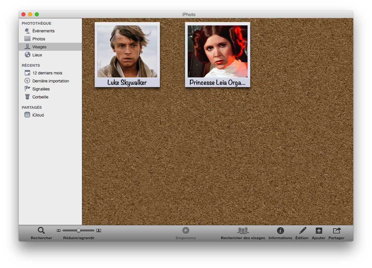This screenshot has width=372, height=268.
Task: Click the iCloud cloud icon
Action: 27,115
